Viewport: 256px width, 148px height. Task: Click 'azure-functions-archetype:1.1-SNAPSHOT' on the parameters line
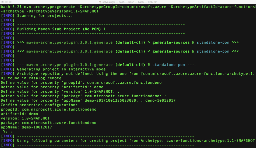tap(210, 141)
